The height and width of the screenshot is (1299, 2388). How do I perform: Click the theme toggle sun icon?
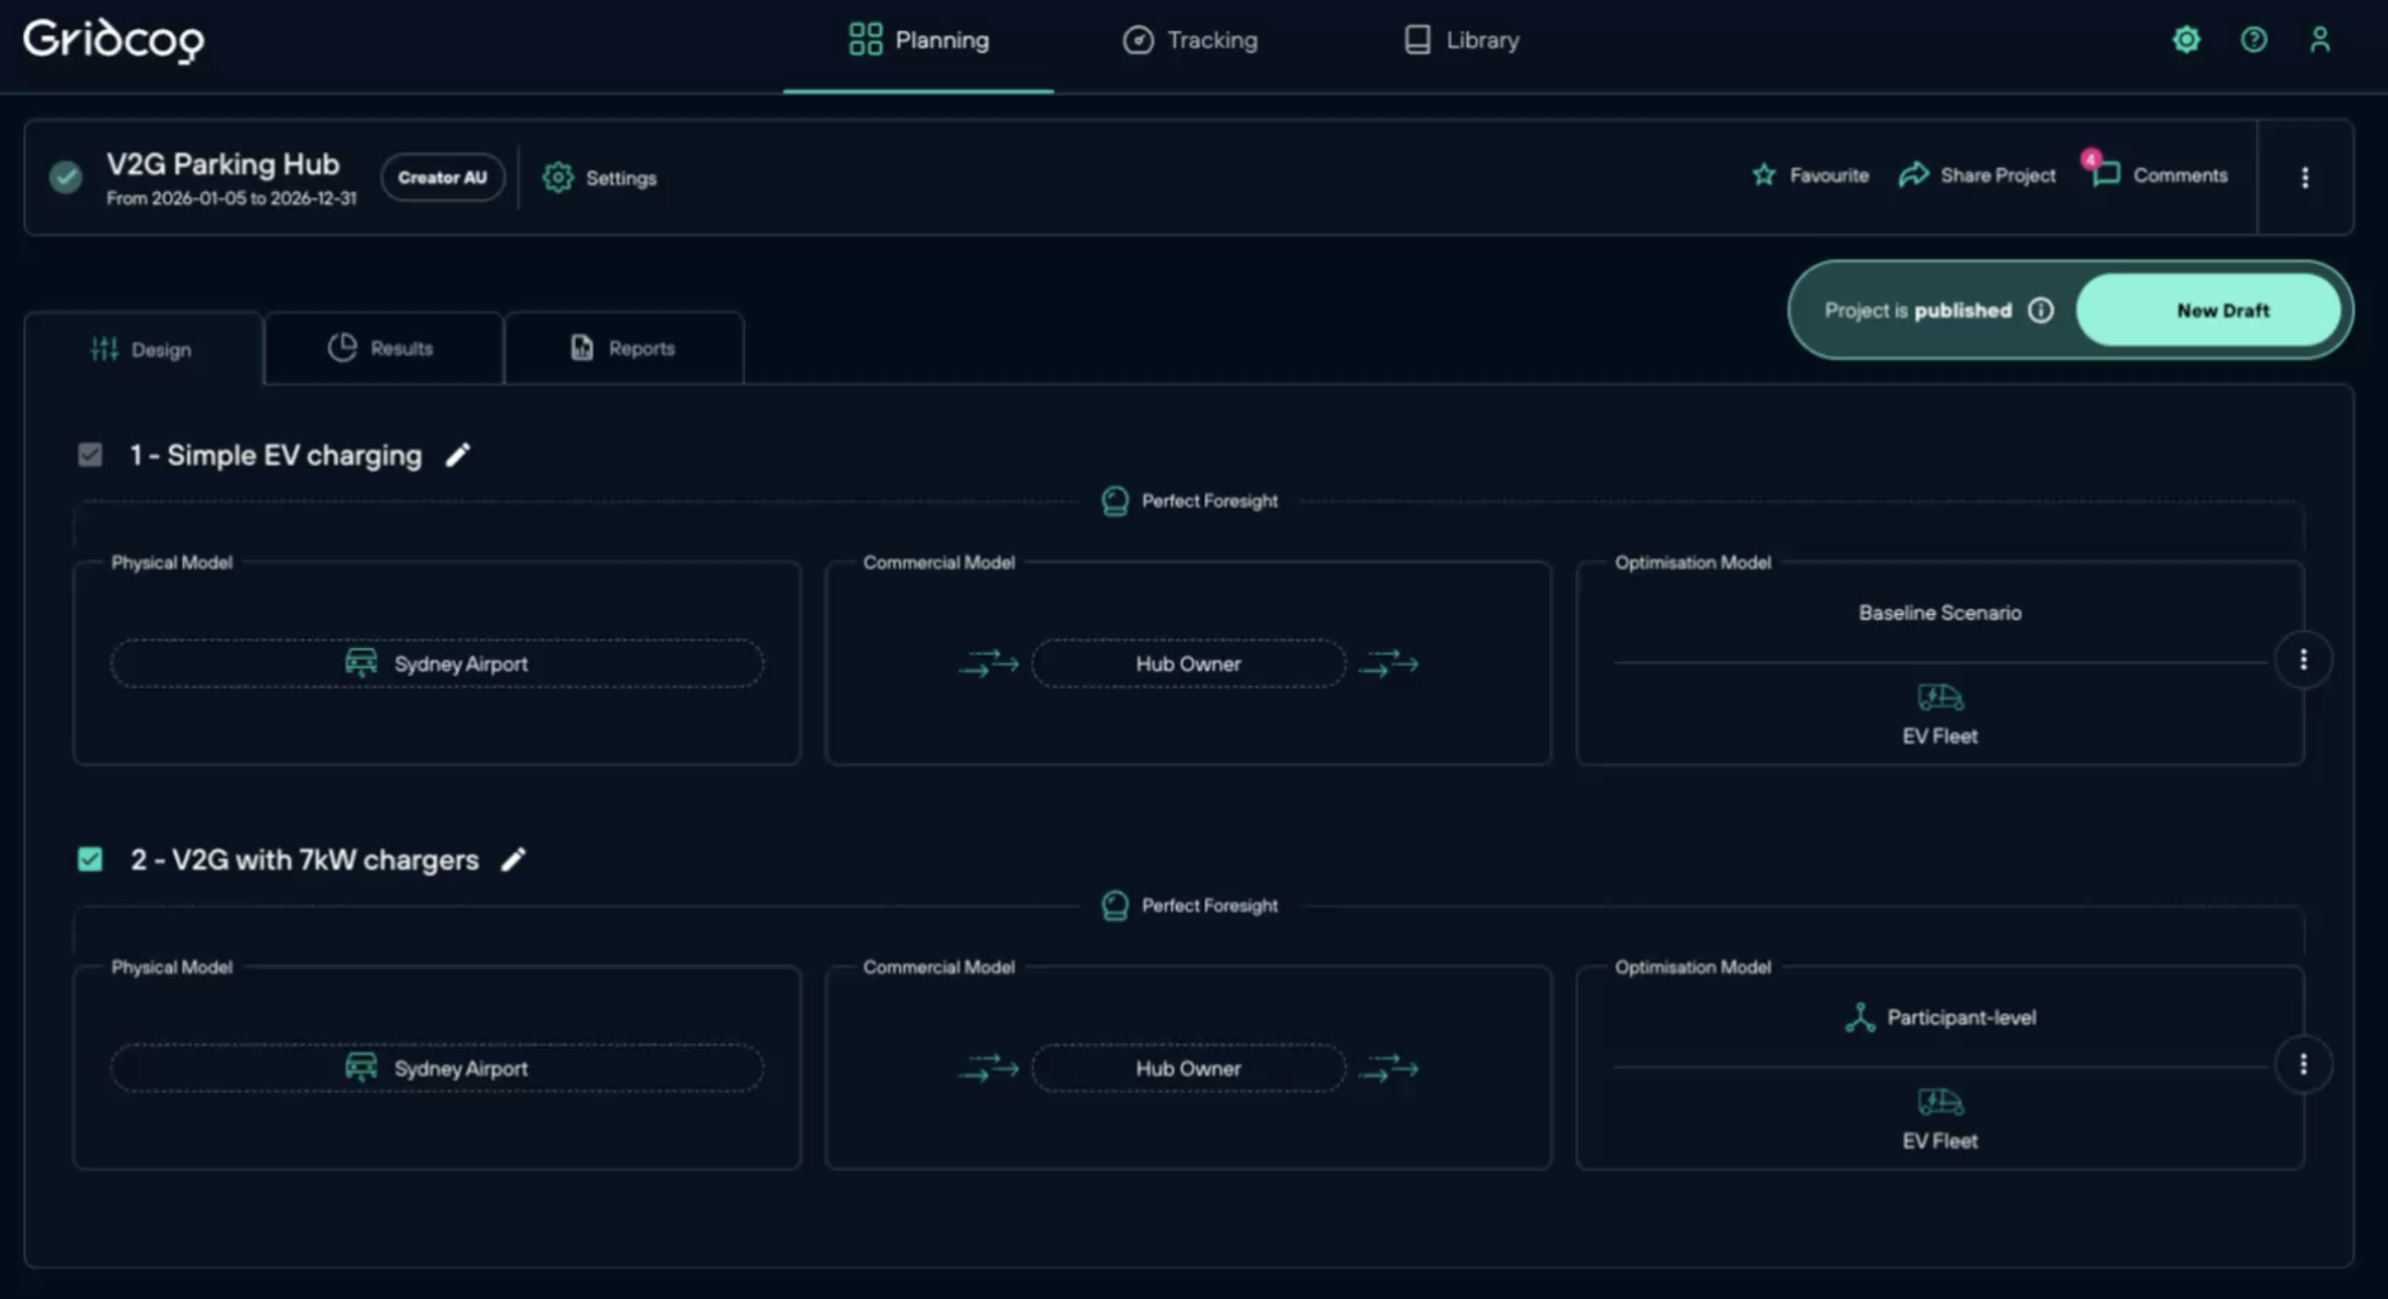tap(2186, 40)
